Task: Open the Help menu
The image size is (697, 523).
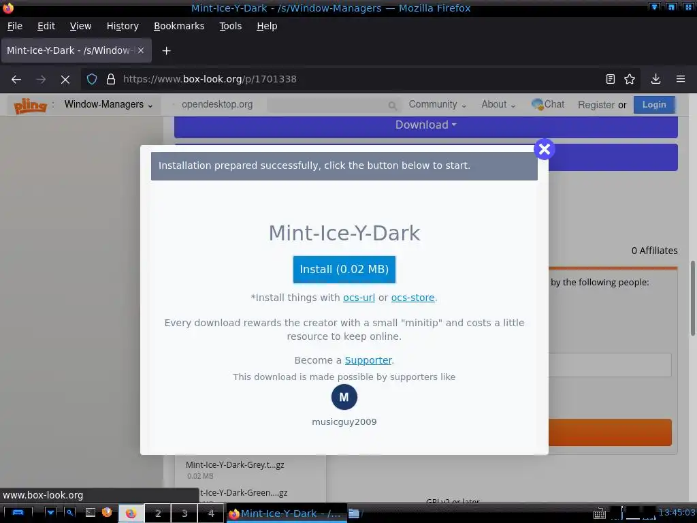Action: click(267, 27)
